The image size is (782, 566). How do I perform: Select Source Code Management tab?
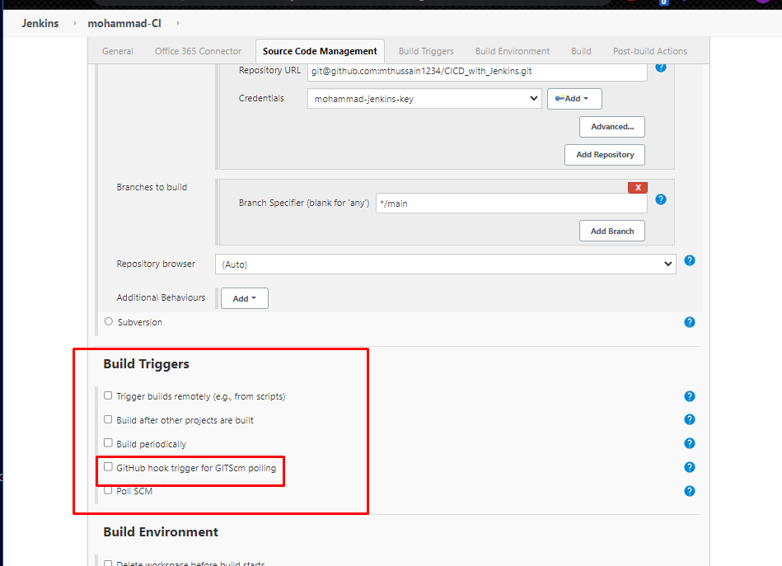[320, 51]
